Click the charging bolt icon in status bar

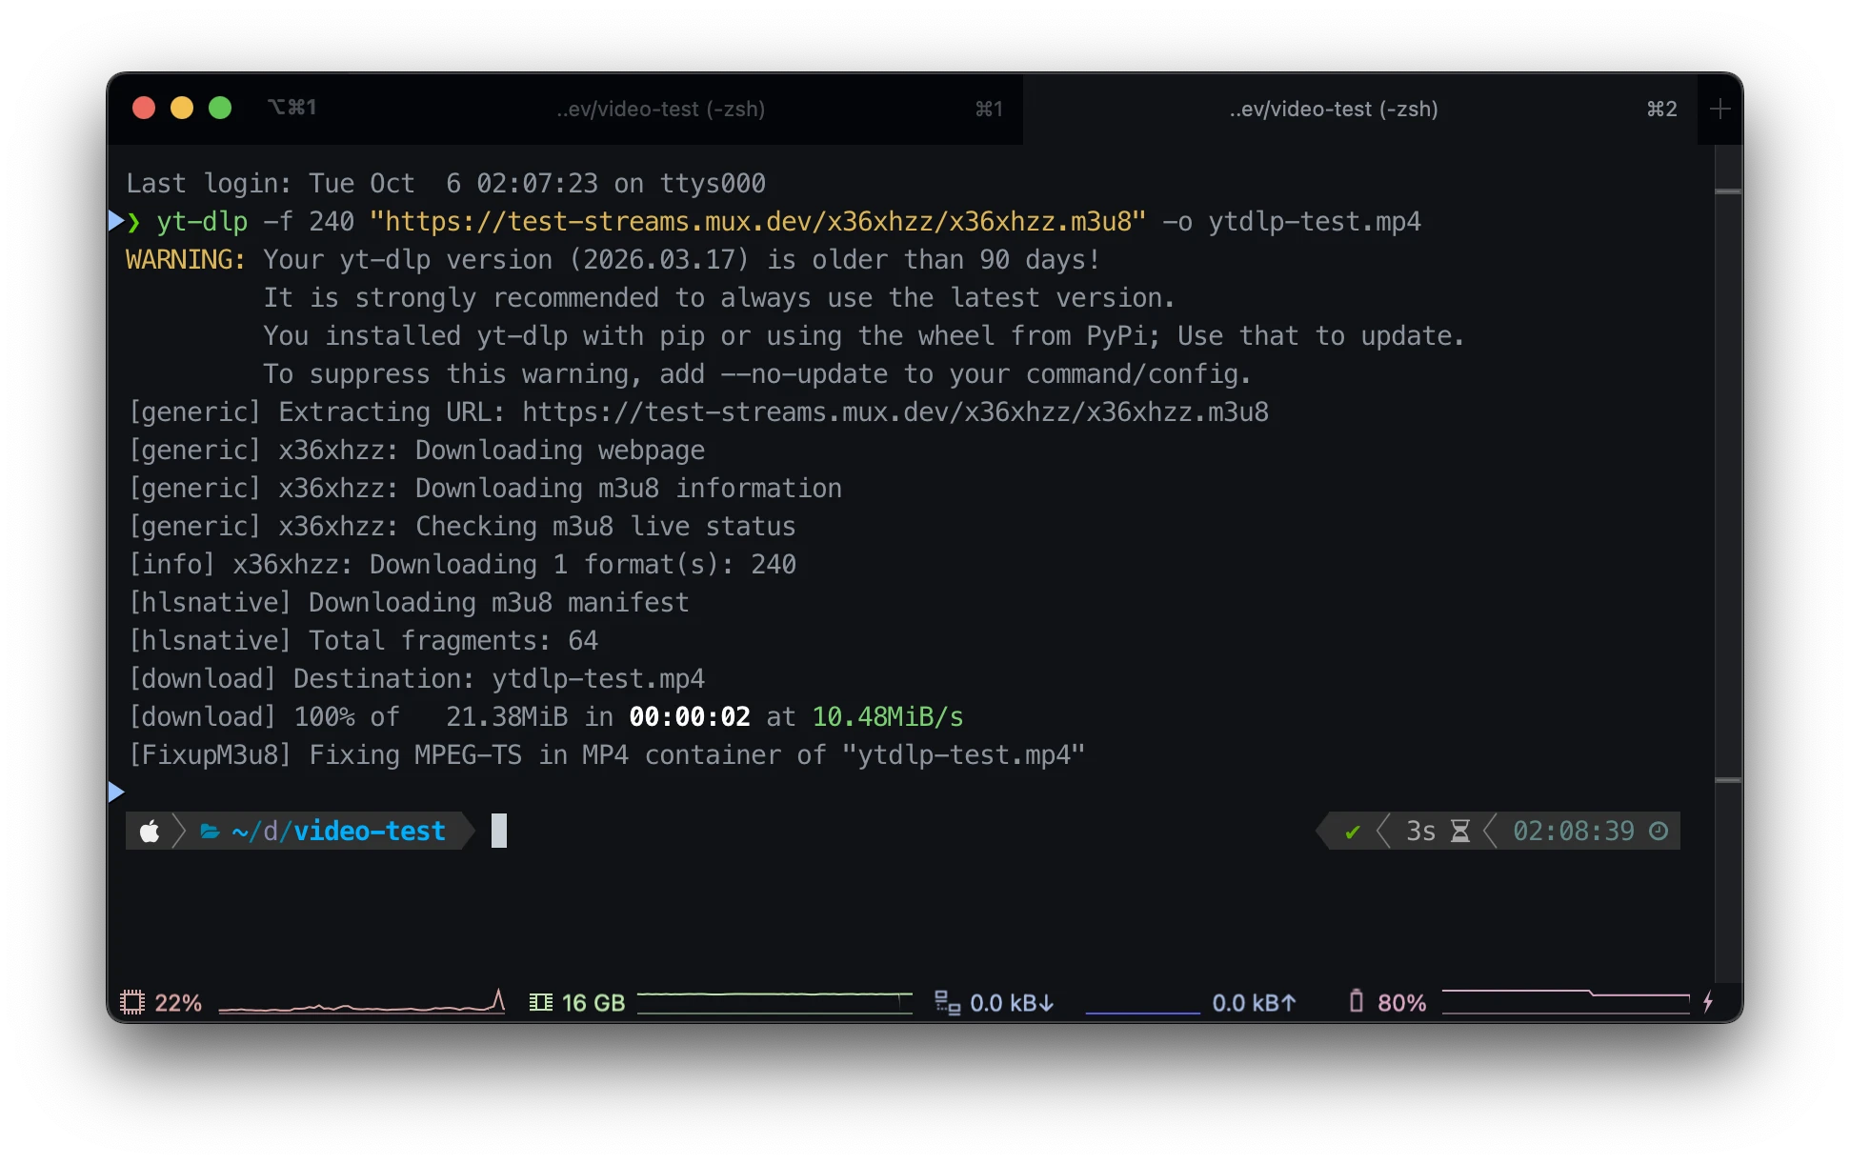[1708, 1001]
